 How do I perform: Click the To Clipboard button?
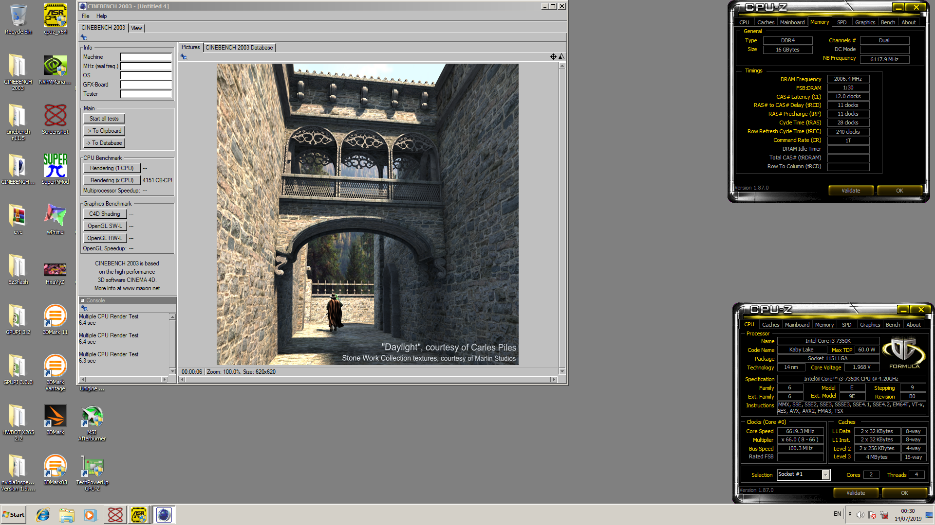pos(104,131)
